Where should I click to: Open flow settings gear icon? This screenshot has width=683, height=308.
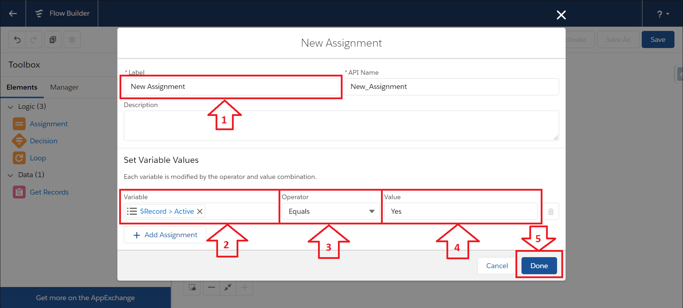(72, 39)
